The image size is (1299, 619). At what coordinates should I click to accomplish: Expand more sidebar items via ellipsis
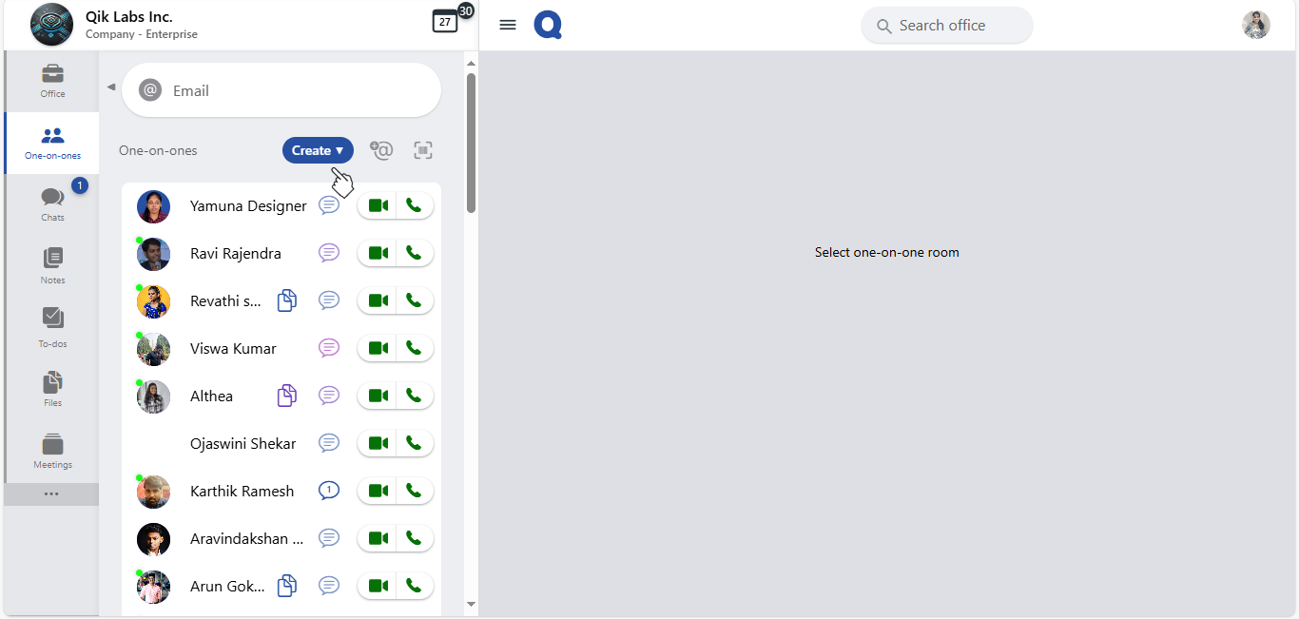tap(51, 494)
